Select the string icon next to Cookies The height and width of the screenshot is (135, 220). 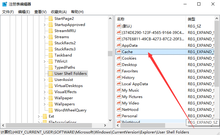click(119, 58)
